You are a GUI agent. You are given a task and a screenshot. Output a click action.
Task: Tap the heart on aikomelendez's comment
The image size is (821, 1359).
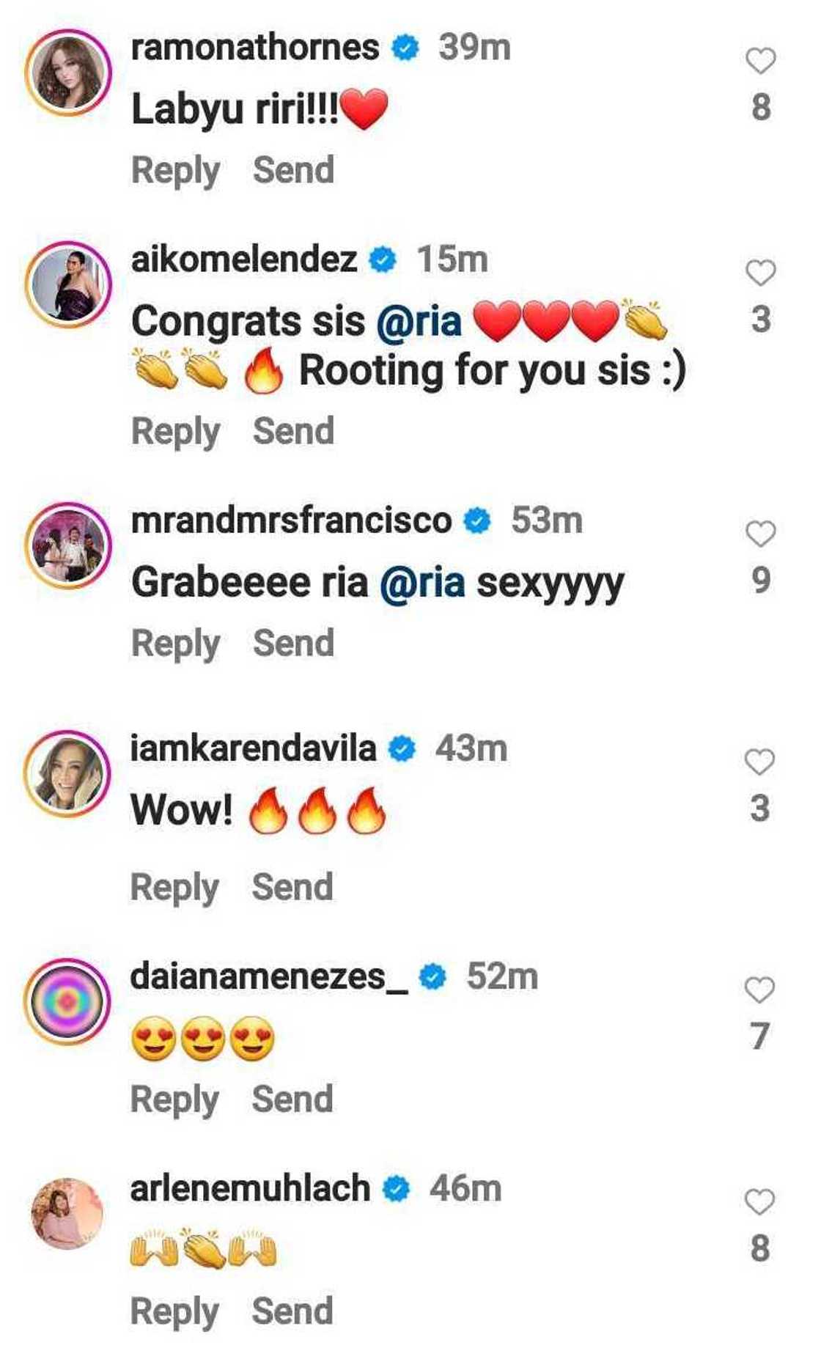[x=760, y=273]
